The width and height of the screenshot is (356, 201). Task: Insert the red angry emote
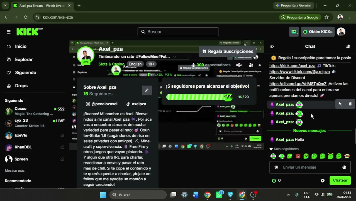(298, 156)
